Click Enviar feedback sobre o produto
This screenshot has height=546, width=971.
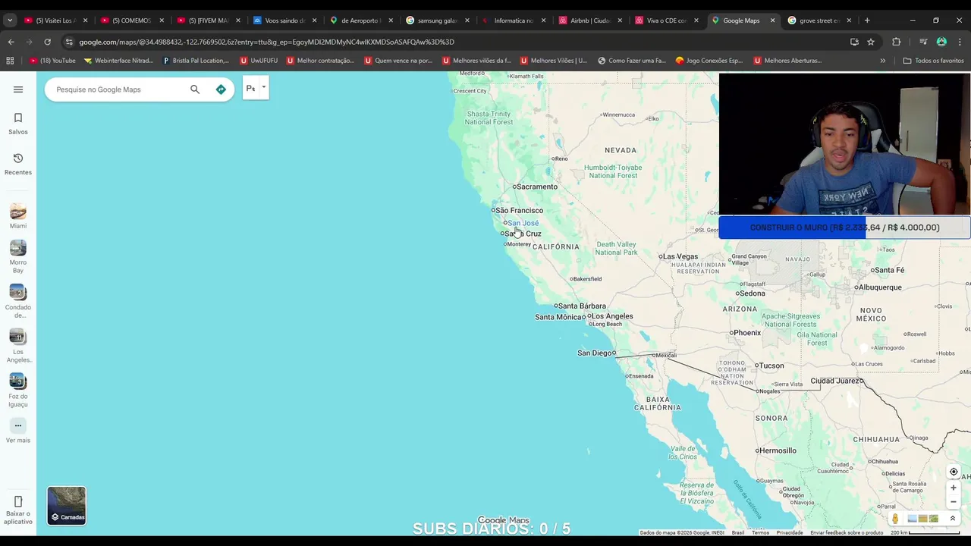(x=847, y=532)
